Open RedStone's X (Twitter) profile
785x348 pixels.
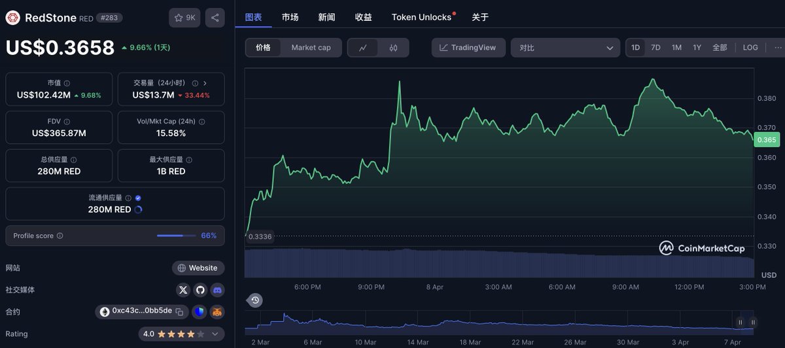183,290
